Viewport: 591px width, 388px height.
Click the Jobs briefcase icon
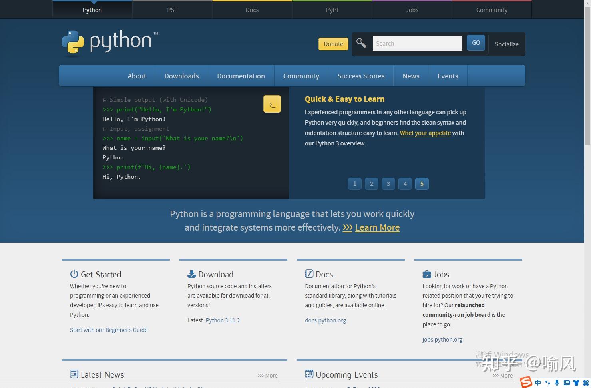click(427, 274)
